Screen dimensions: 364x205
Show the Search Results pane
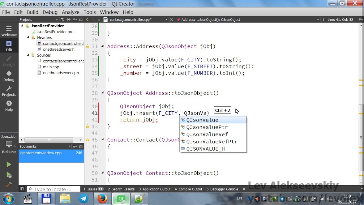click(121, 189)
